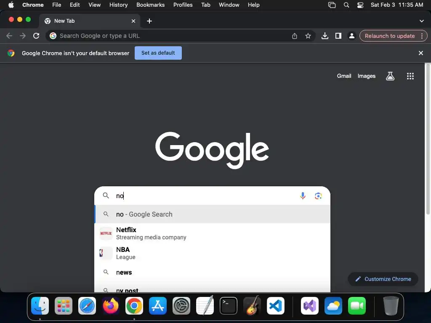Open System Settings from the dock

click(x=181, y=306)
